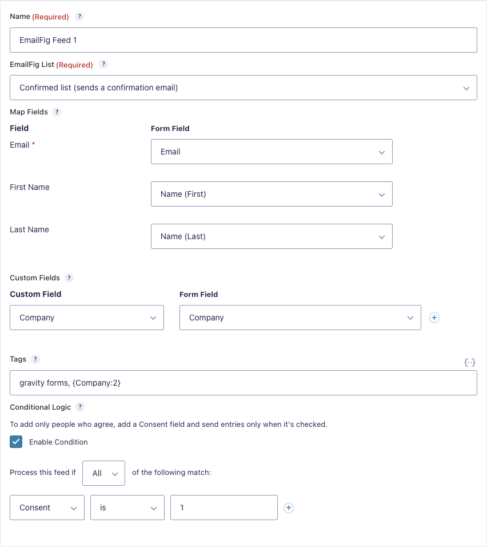Uncheck the Enable Condition checkbox
This screenshot has height=547, width=487.
pyautogui.click(x=16, y=442)
